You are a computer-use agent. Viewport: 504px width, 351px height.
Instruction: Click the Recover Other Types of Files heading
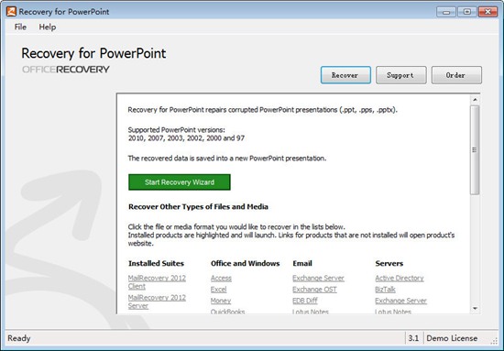pos(198,207)
